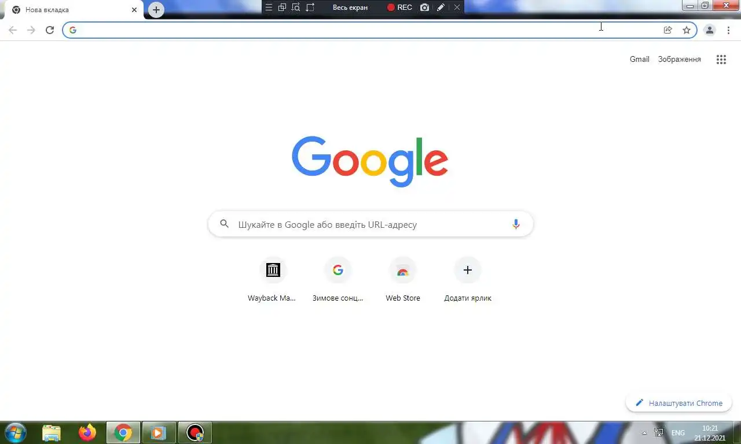
Task: Click Налаштувати Chrome button
Action: [678, 403]
